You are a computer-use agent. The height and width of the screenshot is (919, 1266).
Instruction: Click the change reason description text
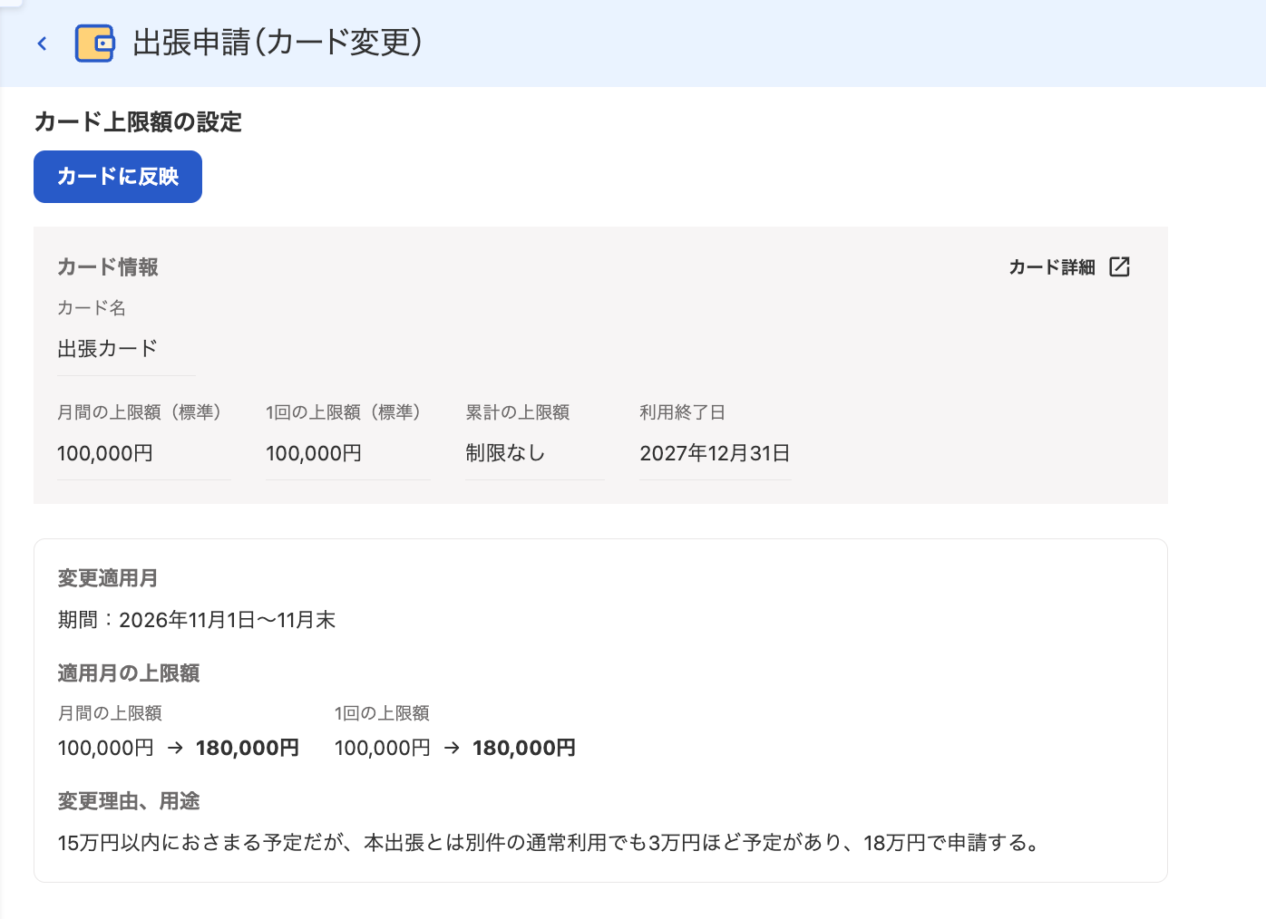point(550,843)
